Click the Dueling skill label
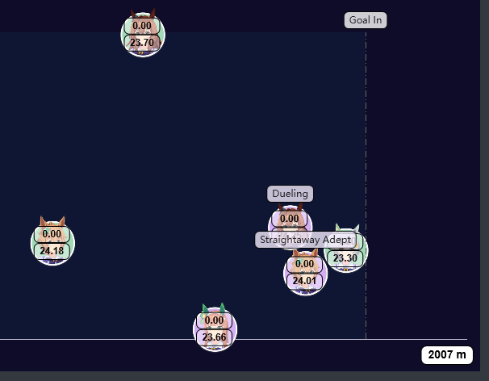 click(x=290, y=194)
